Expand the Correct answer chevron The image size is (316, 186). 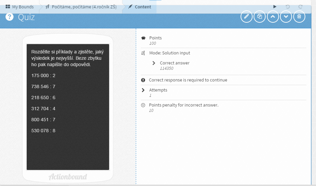154,63
